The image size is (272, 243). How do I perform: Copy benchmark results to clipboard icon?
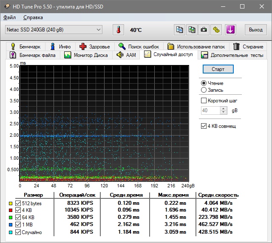pos(179,30)
